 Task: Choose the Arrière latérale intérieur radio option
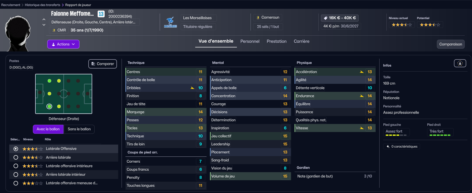click(16, 174)
